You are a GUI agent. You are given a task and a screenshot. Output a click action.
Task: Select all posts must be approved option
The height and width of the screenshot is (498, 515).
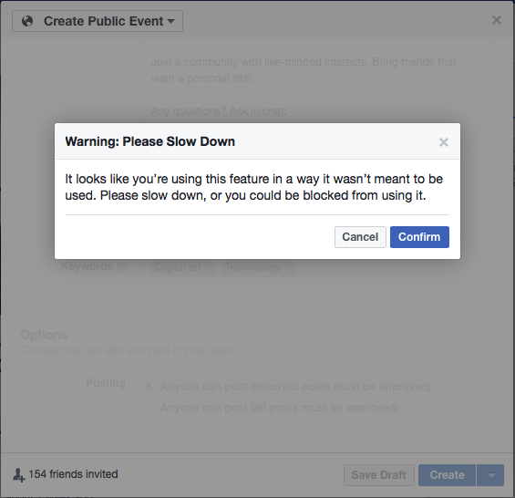tap(149, 408)
